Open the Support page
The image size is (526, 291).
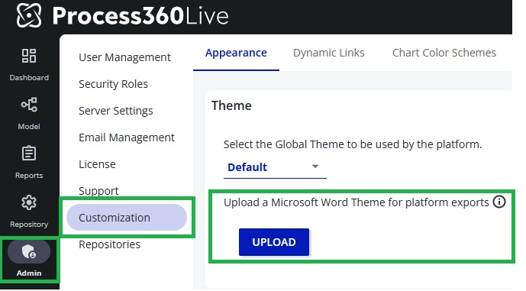pyautogui.click(x=98, y=191)
